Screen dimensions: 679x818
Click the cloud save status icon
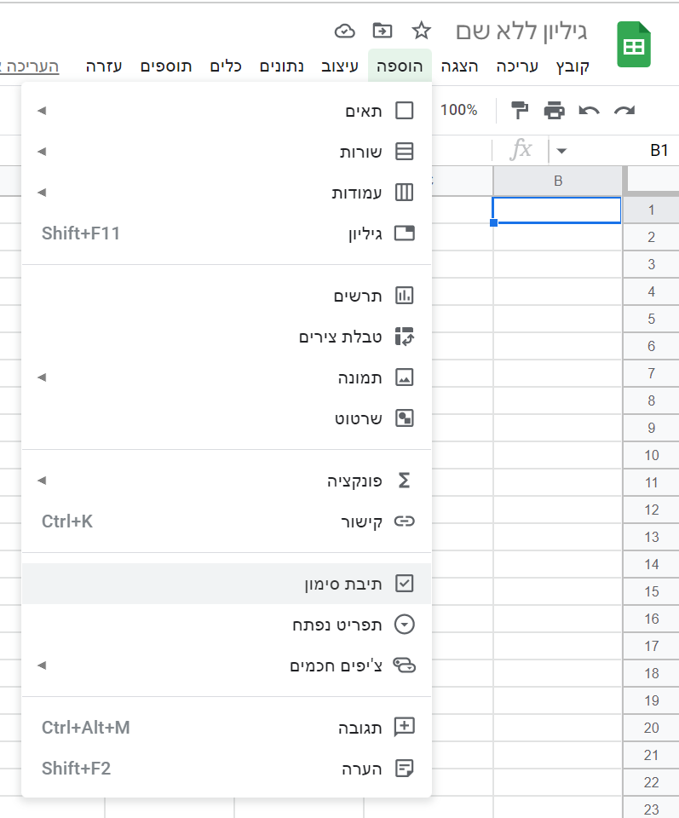pyautogui.click(x=344, y=32)
